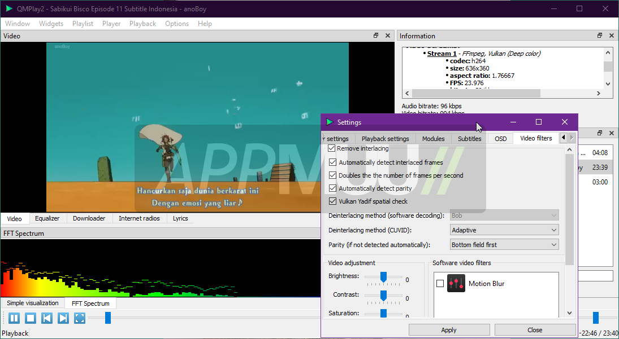Click the QMPlay2 app icon in the main title bar
Screen dimensions: 619x339
(x=8, y=8)
